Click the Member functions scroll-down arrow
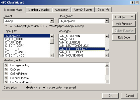The height and width of the screenshot is (100, 140). point(107,81)
